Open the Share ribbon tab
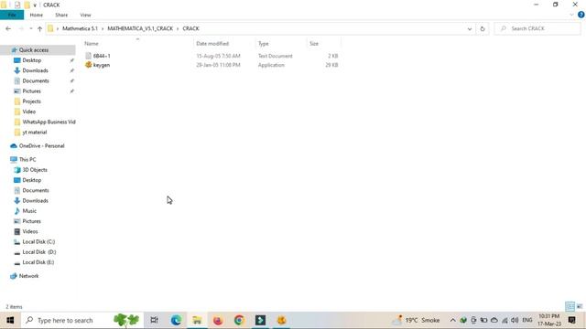Screen dimensions: 586x329 coord(61,15)
